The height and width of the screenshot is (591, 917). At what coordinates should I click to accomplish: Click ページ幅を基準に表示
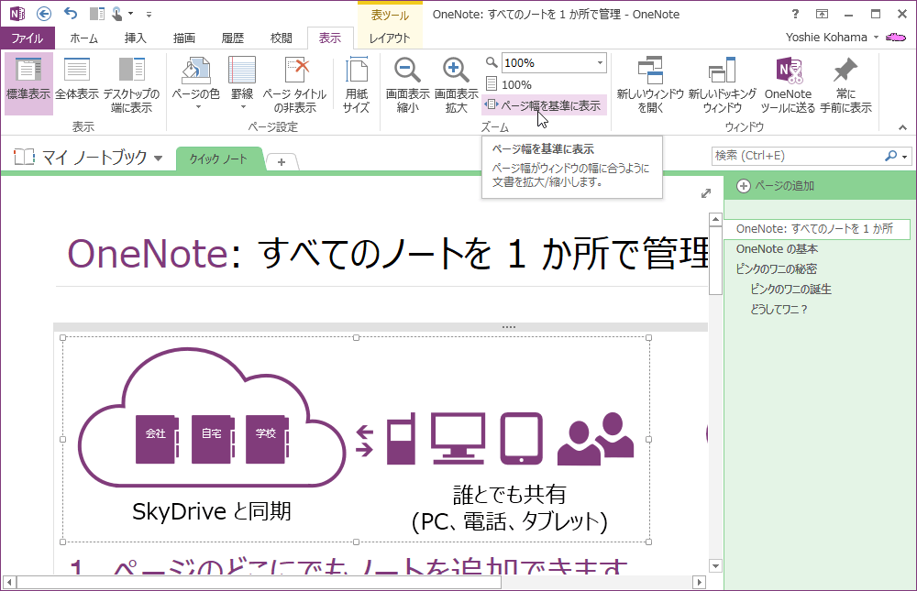click(x=544, y=105)
